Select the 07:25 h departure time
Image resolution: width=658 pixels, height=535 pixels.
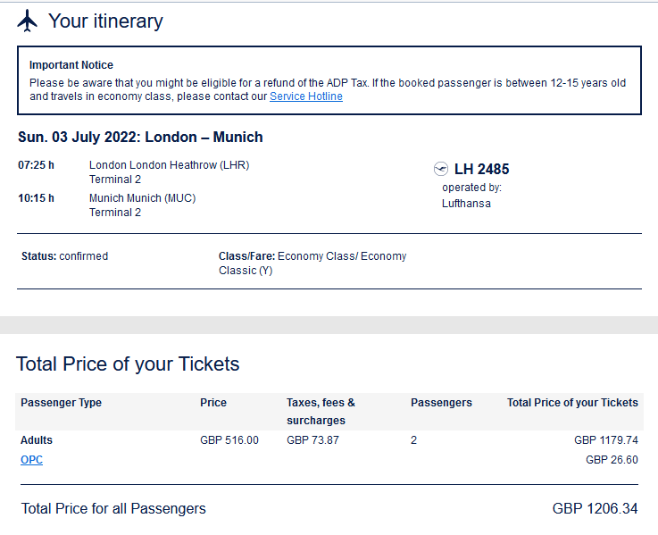tap(37, 165)
